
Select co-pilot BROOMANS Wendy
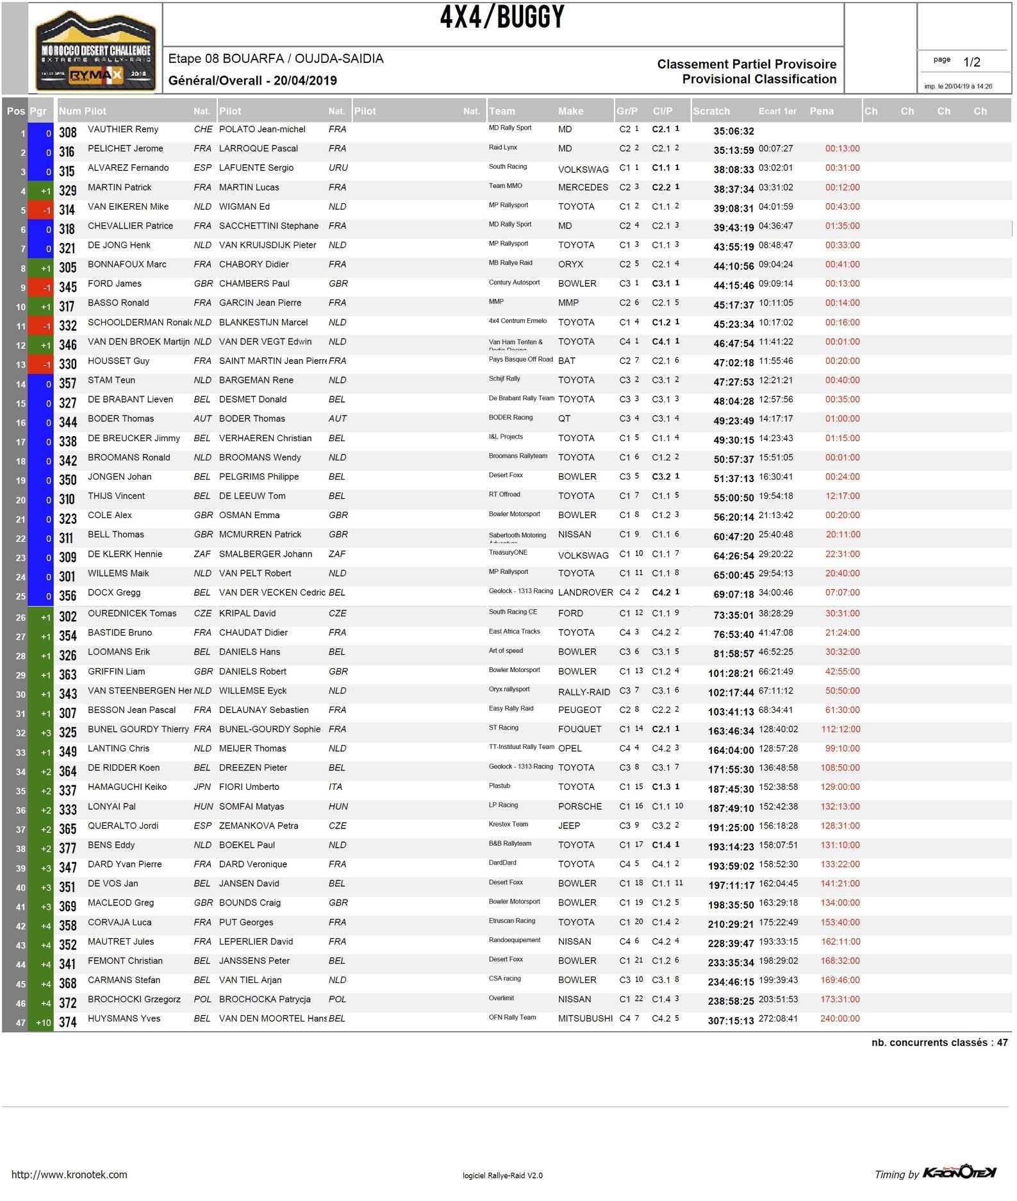(260, 457)
